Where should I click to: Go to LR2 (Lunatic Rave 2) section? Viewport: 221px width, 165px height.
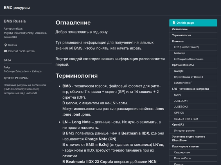tap(193, 47)
